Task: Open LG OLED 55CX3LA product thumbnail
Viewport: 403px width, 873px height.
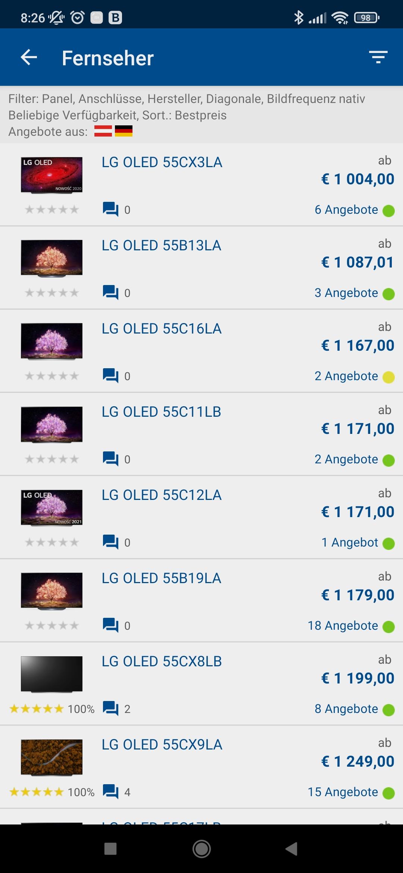Action: pos(51,175)
